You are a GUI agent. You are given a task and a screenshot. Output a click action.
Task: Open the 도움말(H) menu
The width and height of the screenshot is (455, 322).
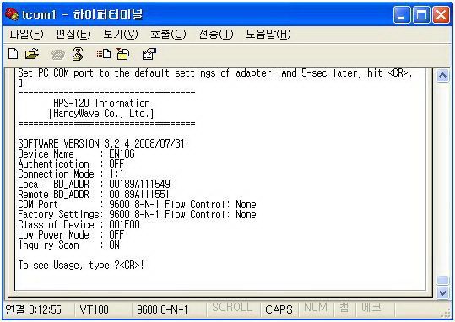pos(268,35)
